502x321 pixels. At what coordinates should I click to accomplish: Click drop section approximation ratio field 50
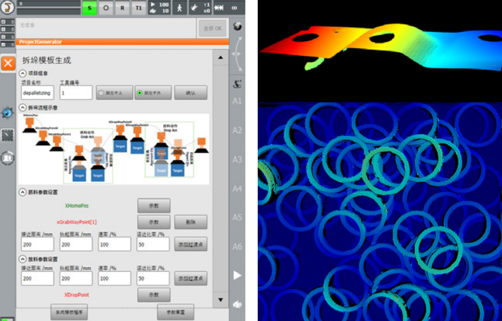[152, 279]
